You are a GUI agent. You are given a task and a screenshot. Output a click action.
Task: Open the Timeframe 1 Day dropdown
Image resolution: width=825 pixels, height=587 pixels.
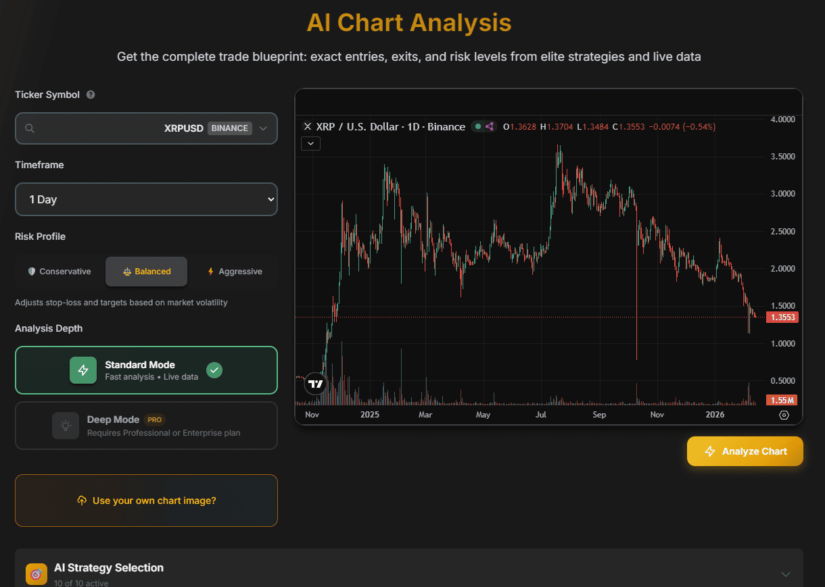[146, 199]
